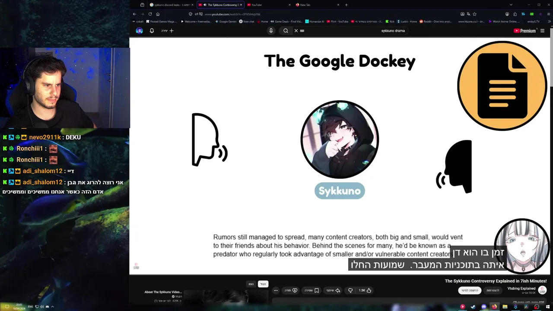553x311 pixels.
Task: Click the Subscribe button for the channel
Action: tap(470, 290)
